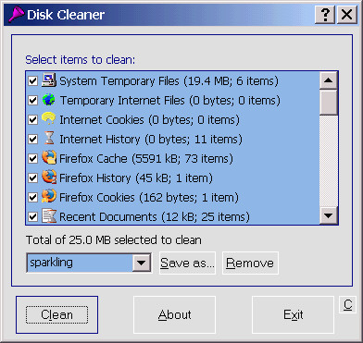The height and width of the screenshot is (343, 363).
Task: Select "Firefox Cookies (162 bytes; 1 item)" row
Action: tap(172, 198)
